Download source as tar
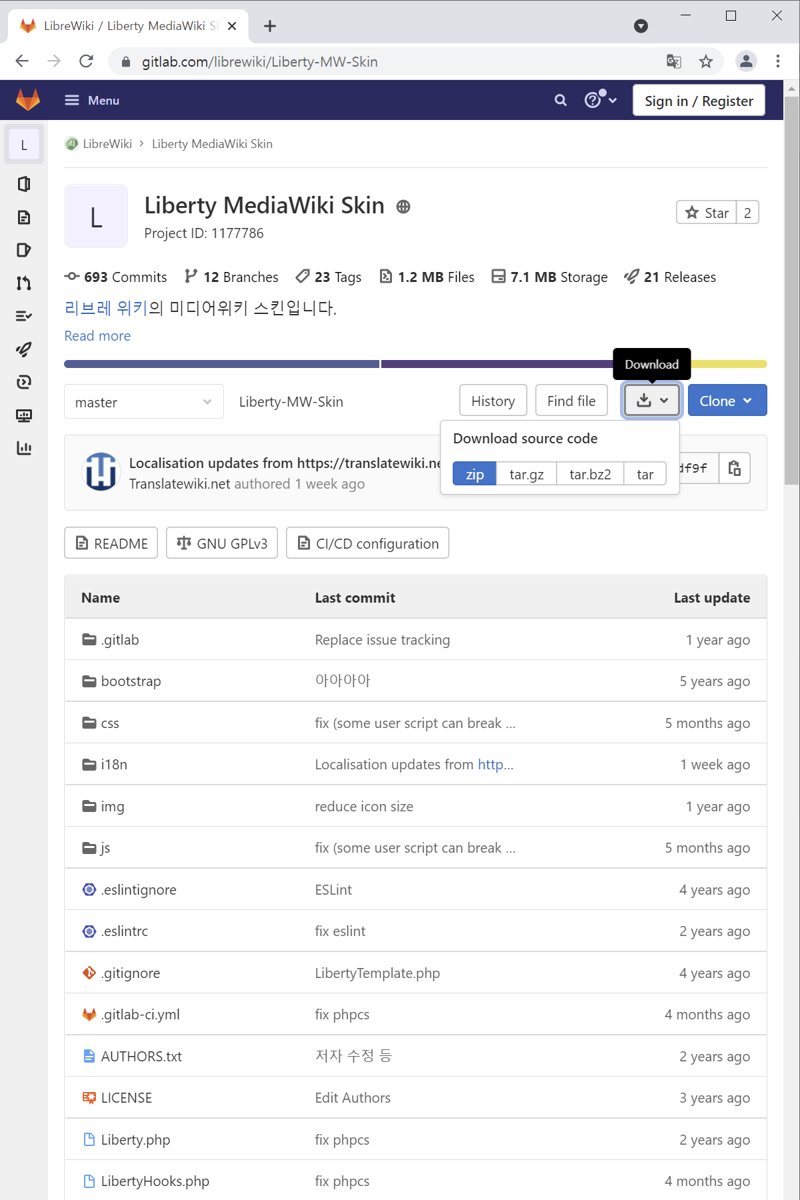The width and height of the screenshot is (800, 1200). coord(645,474)
